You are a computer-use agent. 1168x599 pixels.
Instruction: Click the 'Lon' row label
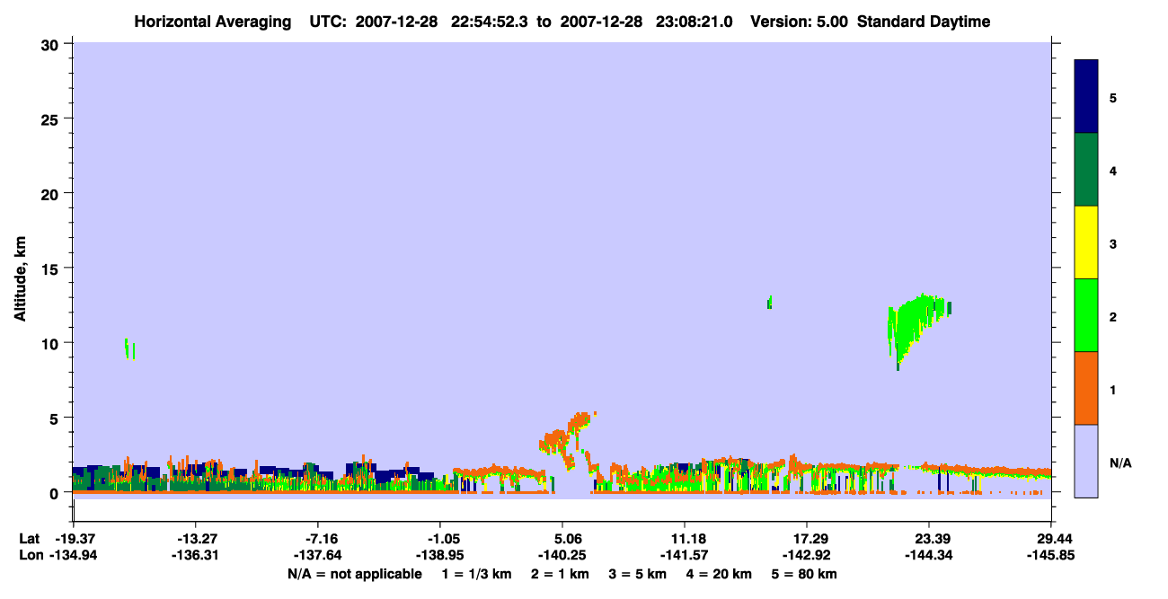click(29, 555)
